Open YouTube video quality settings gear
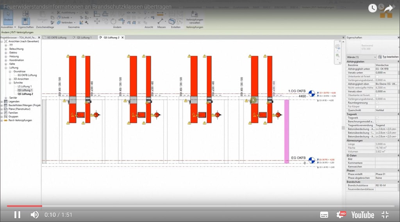Image resolution: width=400 pixels, height=222 pixels. pos(341,215)
